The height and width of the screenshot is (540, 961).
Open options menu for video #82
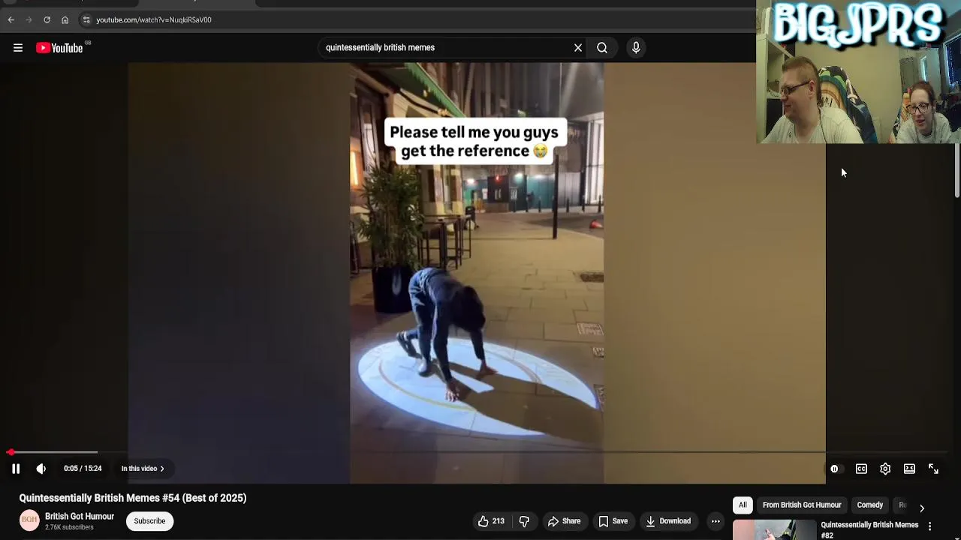[x=929, y=526]
